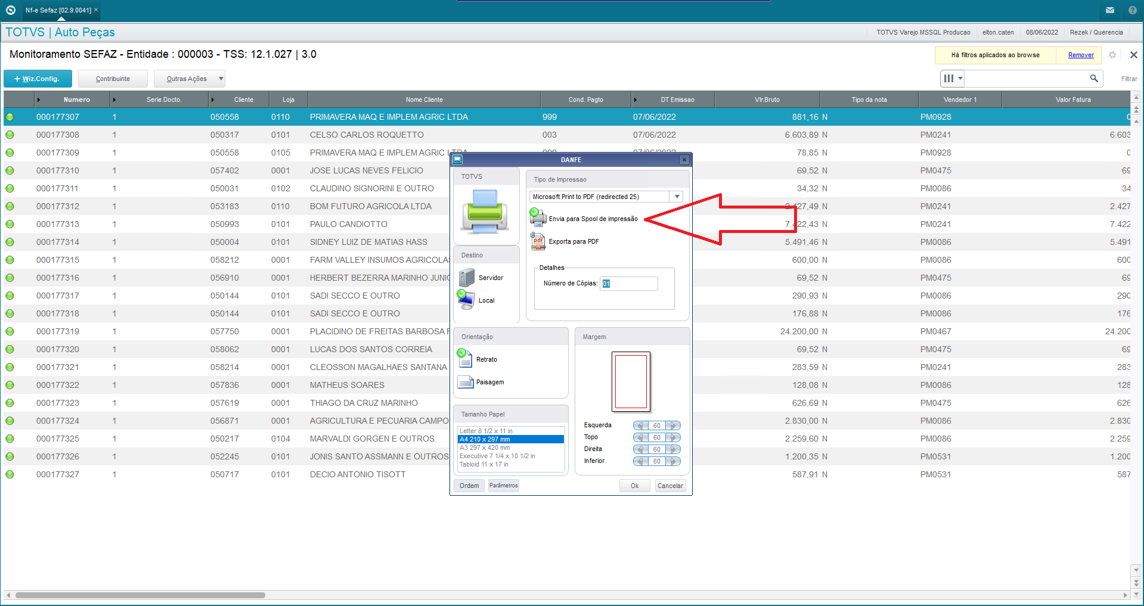Click the Wiz.Config. button
This screenshot has width=1144, height=606.
click(x=38, y=79)
